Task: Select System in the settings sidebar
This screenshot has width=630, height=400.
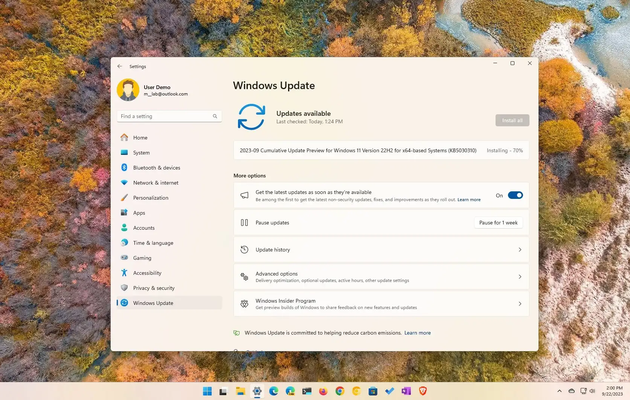Action: pos(141,153)
